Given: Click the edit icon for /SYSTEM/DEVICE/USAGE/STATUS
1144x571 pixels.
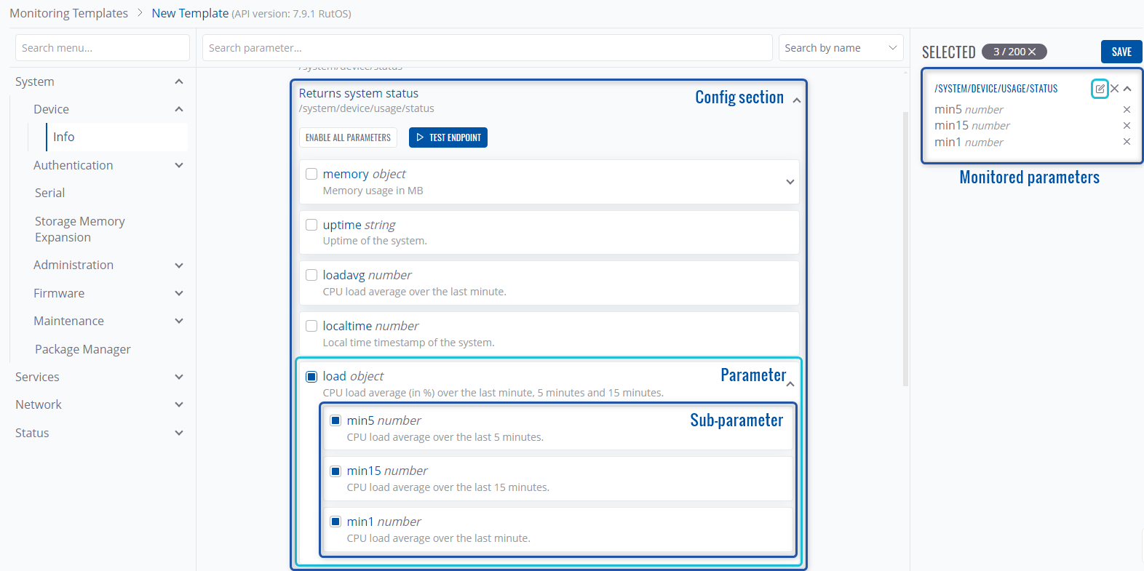Looking at the screenshot, I should click(1100, 89).
